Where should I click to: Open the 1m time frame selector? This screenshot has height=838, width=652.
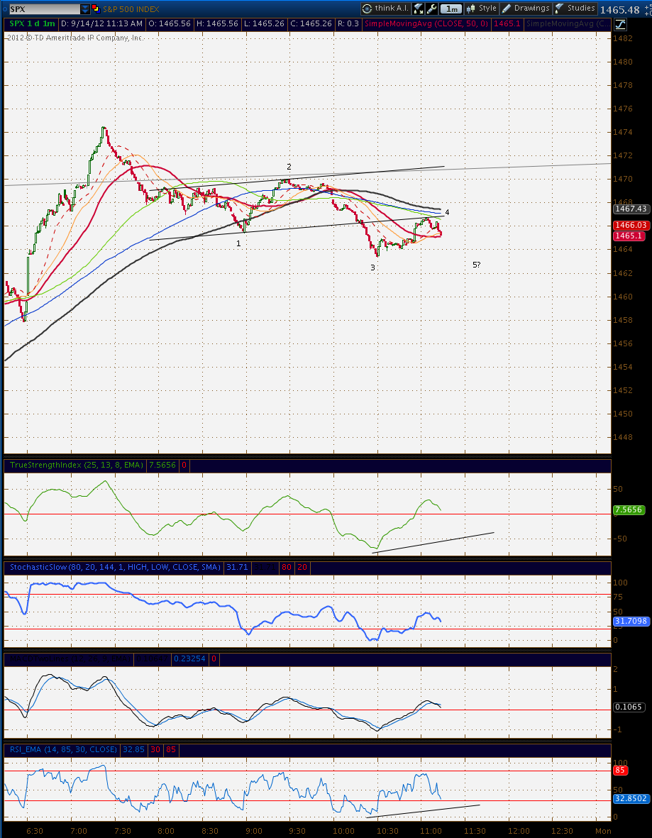pyautogui.click(x=452, y=9)
